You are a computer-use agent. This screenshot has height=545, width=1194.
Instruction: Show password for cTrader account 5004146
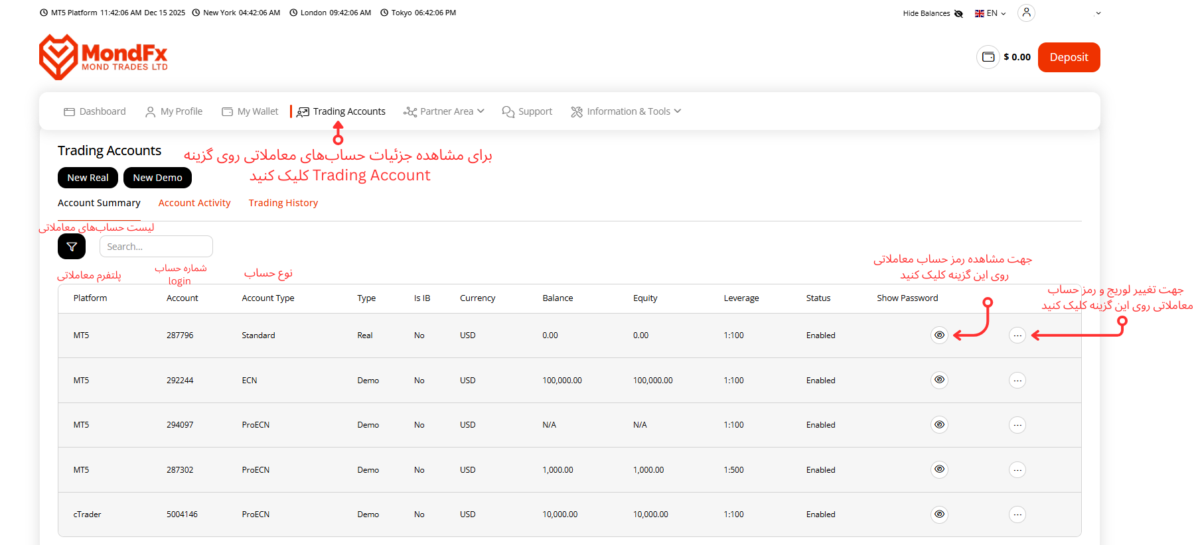pyautogui.click(x=939, y=515)
